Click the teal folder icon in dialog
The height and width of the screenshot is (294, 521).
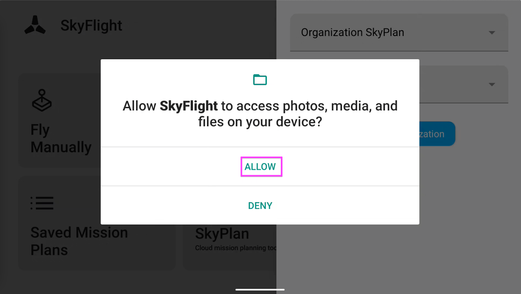[260, 80]
